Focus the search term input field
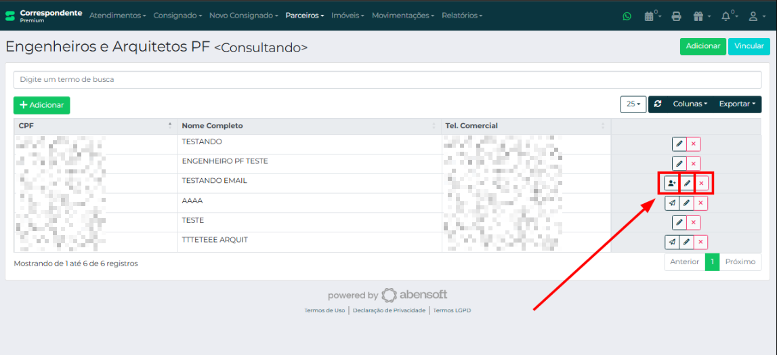The width and height of the screenshot is (777, 355). 386,79
